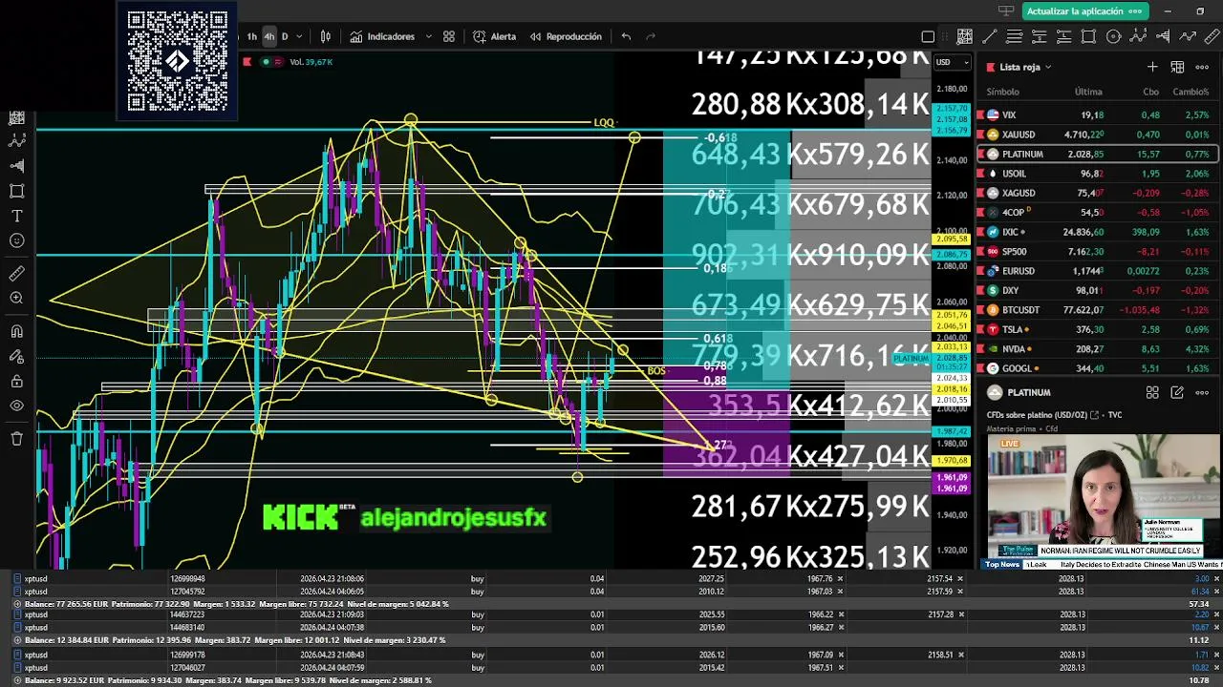The image size is (1223, 687).
Task: Toggle keep-drawing lock pencil mode
Action: pos(16,356)
